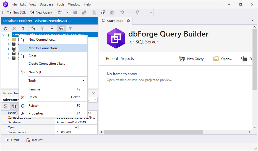Image resolution: width=258 pixels, height=151 pixels.
Task: Open the toolbar options overflow arrow
Action: pos(151,12)
